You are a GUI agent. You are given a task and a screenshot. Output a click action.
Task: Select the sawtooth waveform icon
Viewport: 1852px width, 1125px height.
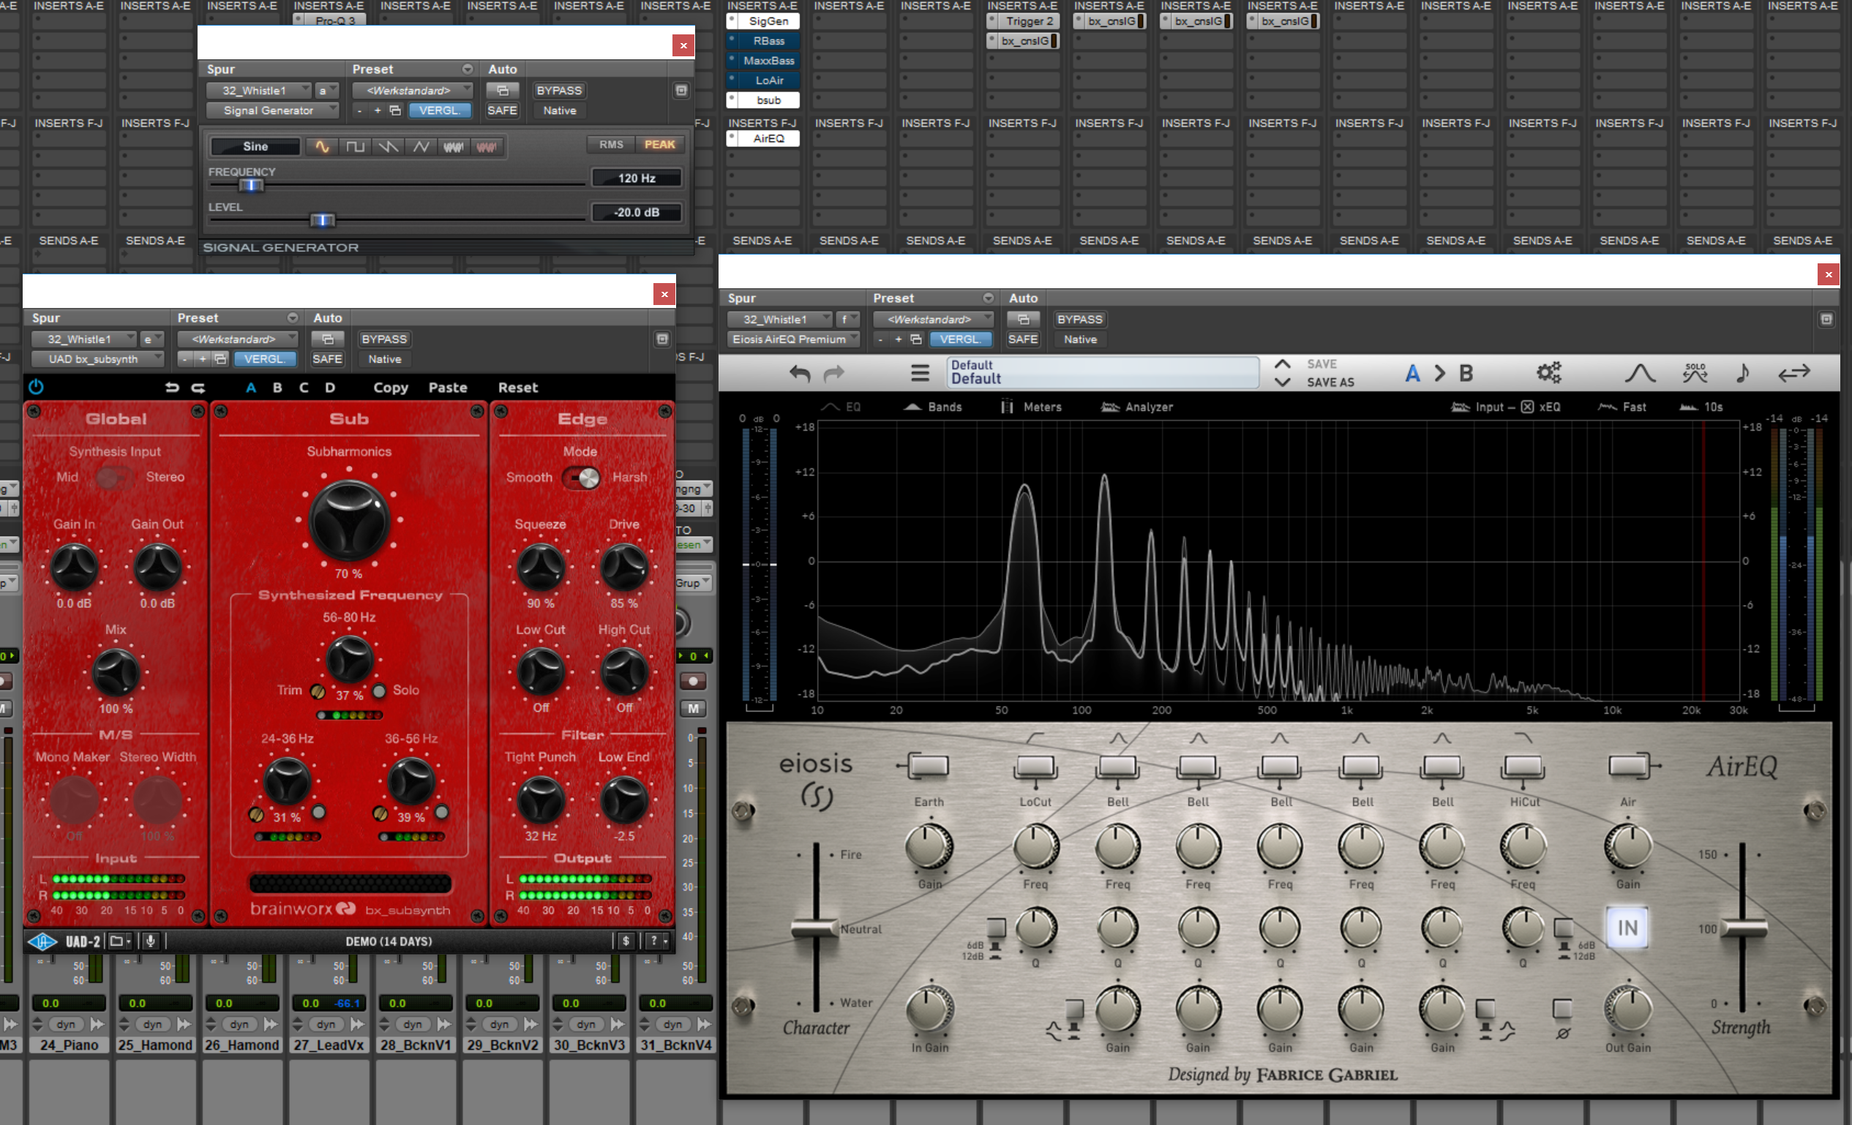tap(388, 146)
